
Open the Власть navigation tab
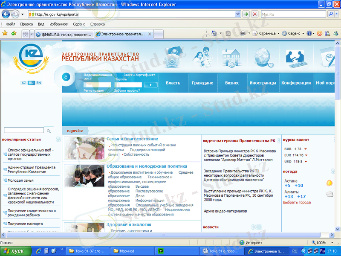[x=173, y=83]
